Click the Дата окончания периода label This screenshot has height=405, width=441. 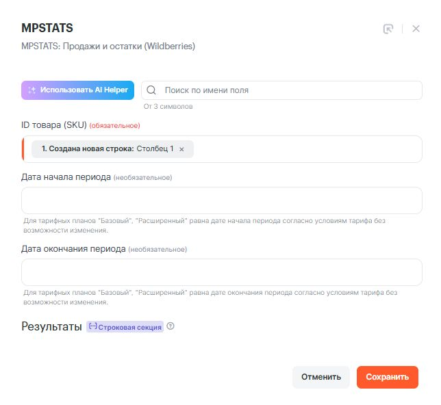(x=73, y=249)
